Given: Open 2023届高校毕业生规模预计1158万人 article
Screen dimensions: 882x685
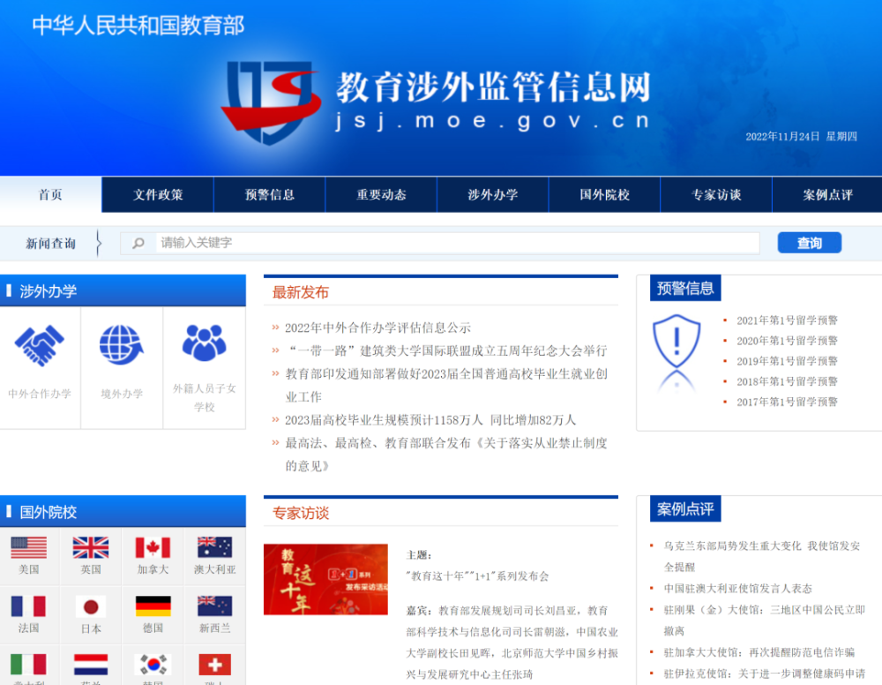Looking at the screenshot, I should [430, 420].
